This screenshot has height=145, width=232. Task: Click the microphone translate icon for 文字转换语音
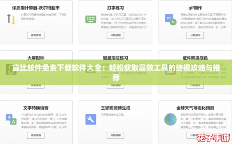click(11, 119)
